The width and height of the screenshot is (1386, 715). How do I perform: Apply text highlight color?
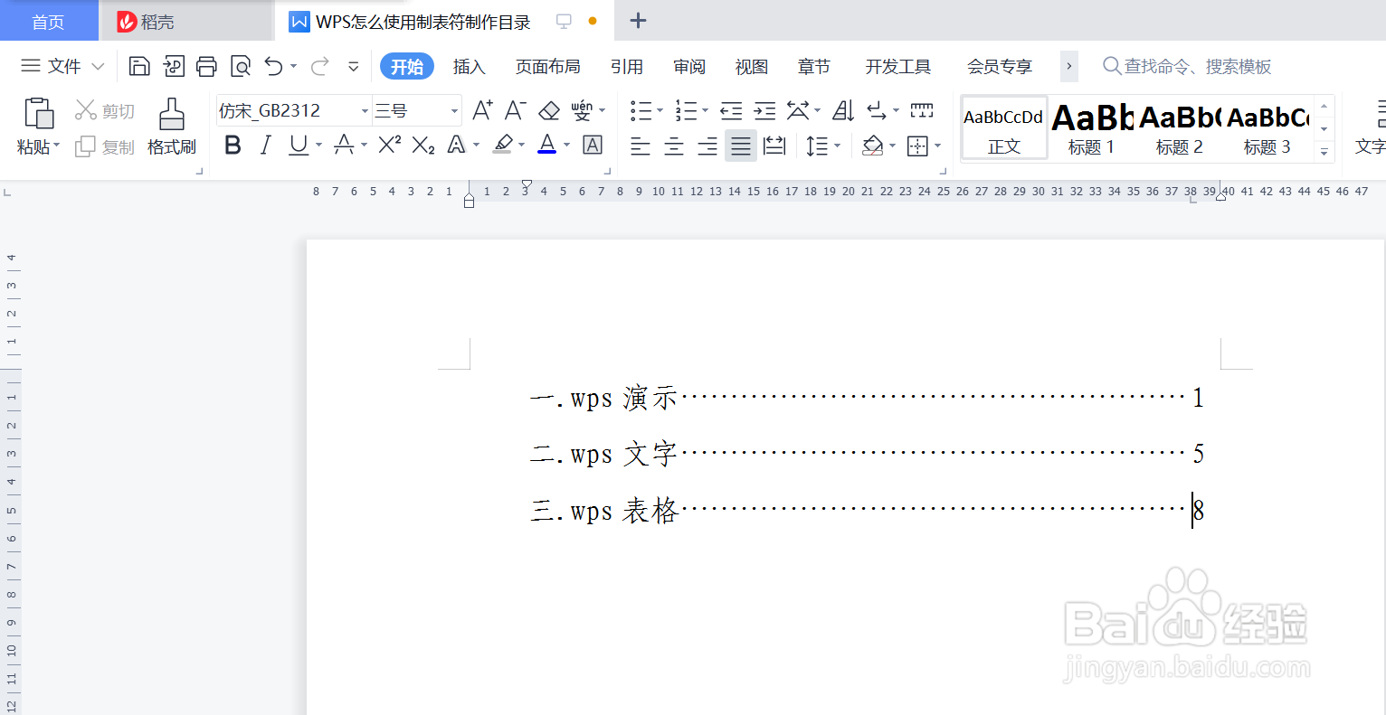pos(503,145)
